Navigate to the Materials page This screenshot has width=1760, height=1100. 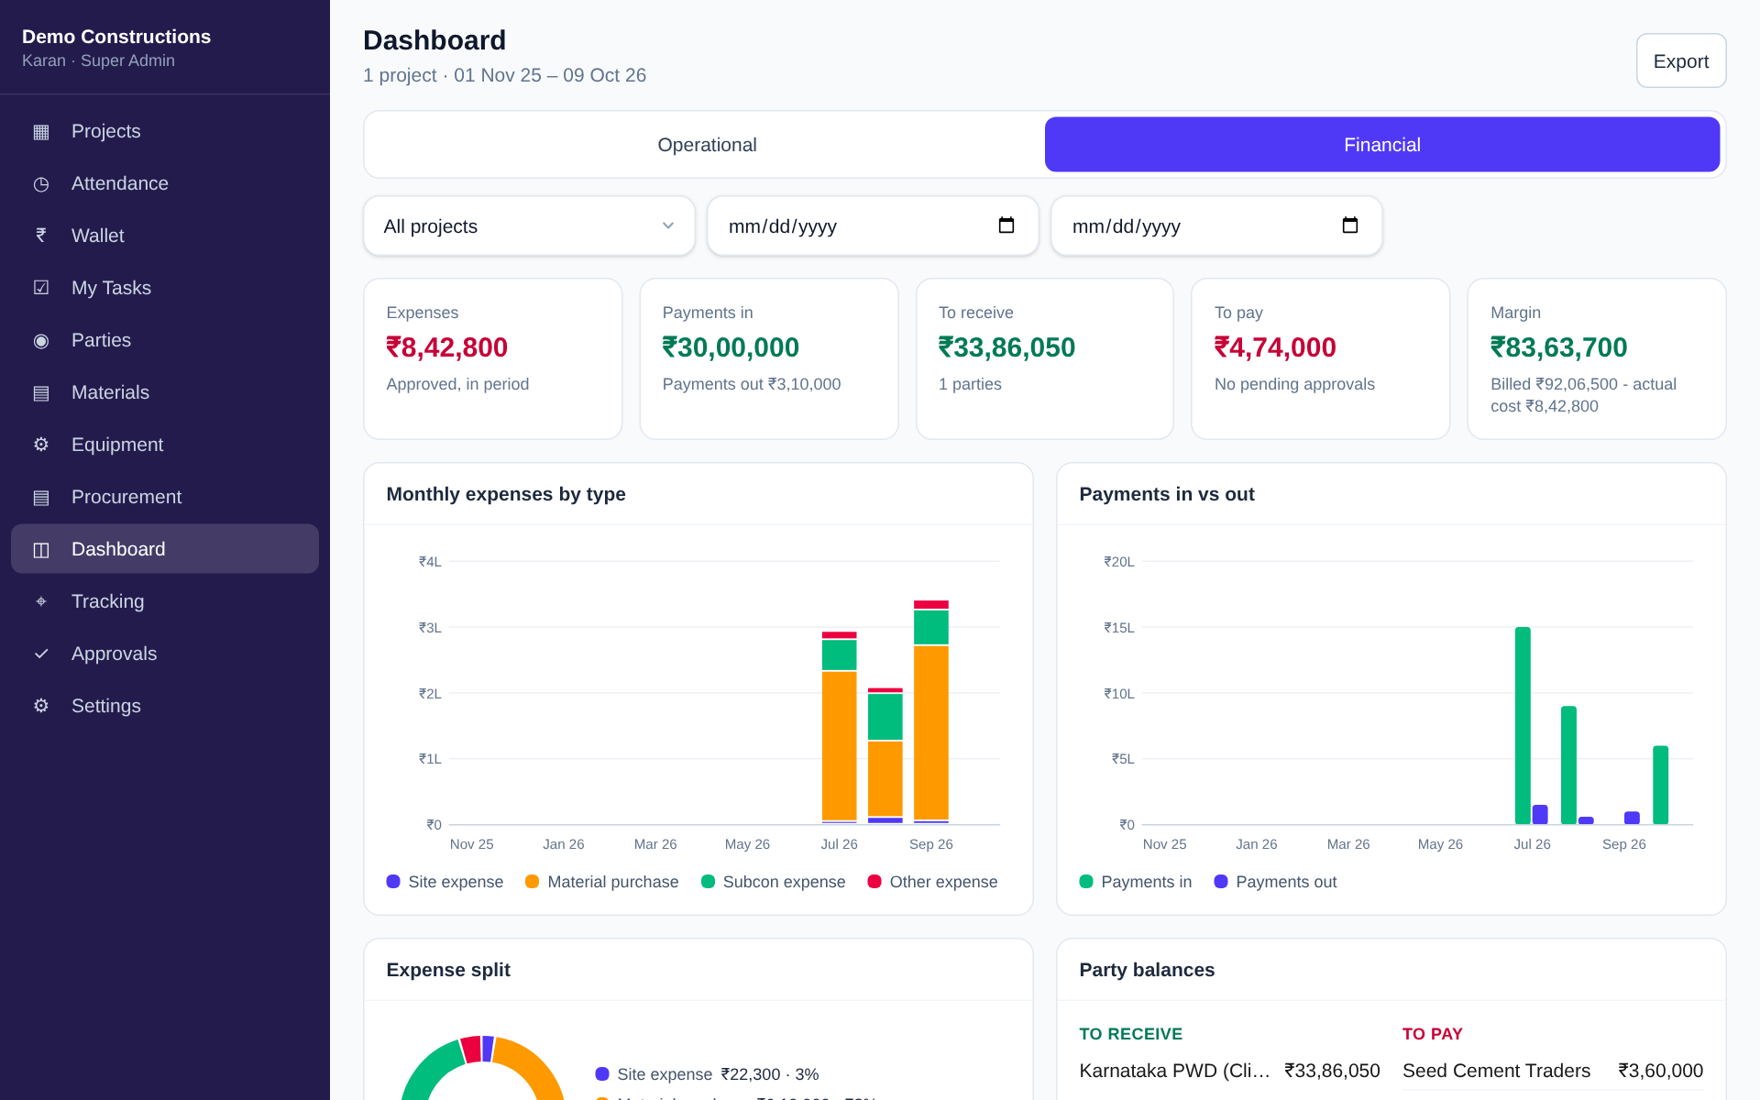(x=165, y=392)
